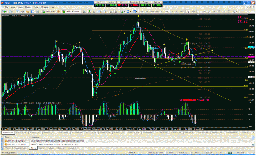Viewport: 256px width, 155px height.
Task: Open the profiles dropdown
Action: click(11, 11)
